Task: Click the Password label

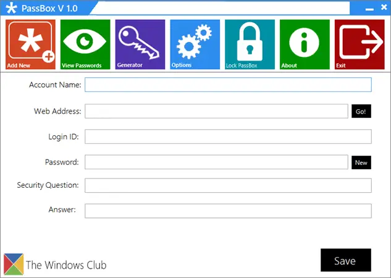Action: click(62, 162)
